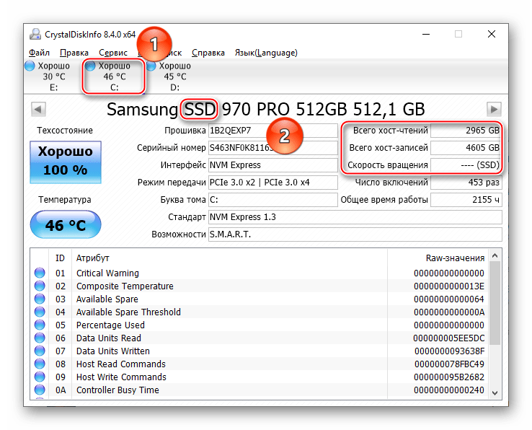Image resolution: width=532 pixels, height=430 pixels.
Task: Click the rotation speed ---- (SSD) value
Action: [x=466, y=165]
